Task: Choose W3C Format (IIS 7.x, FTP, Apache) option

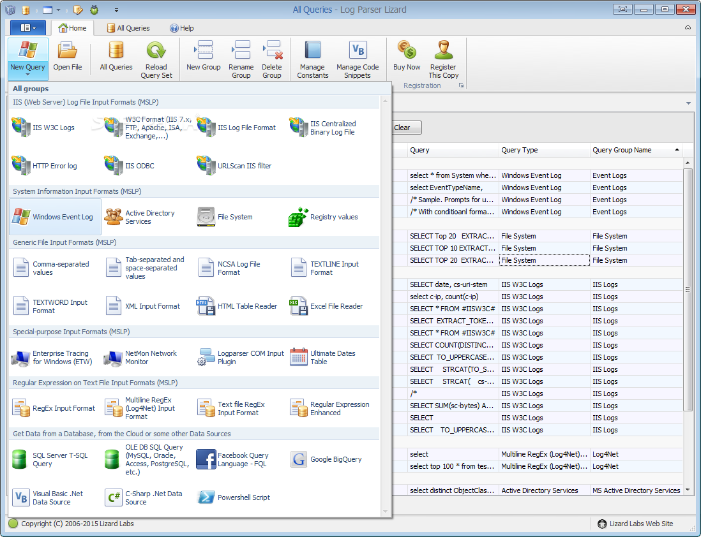Action: (x=147, y=128)
